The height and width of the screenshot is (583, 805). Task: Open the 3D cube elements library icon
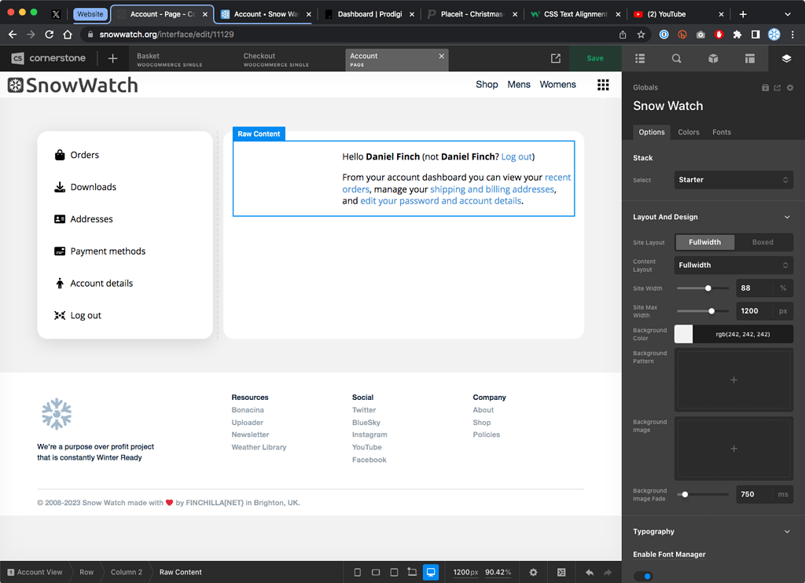[712, 58]
